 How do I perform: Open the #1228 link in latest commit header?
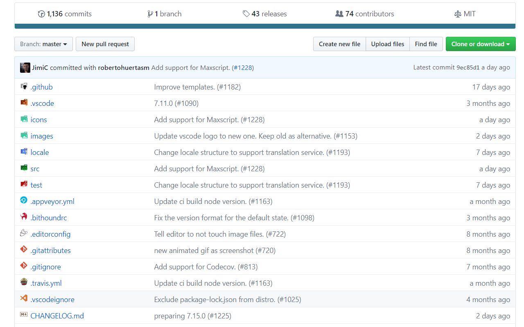(x=243, y=67)
